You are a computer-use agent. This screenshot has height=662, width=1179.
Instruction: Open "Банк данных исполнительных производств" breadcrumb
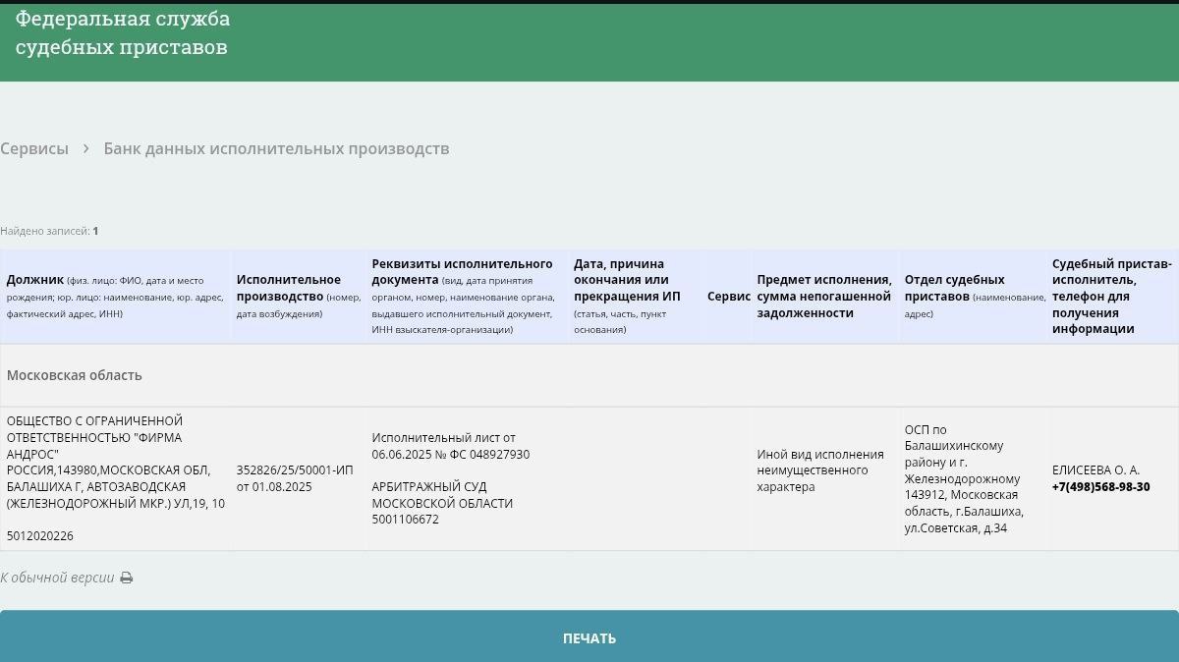coord(277,147)
